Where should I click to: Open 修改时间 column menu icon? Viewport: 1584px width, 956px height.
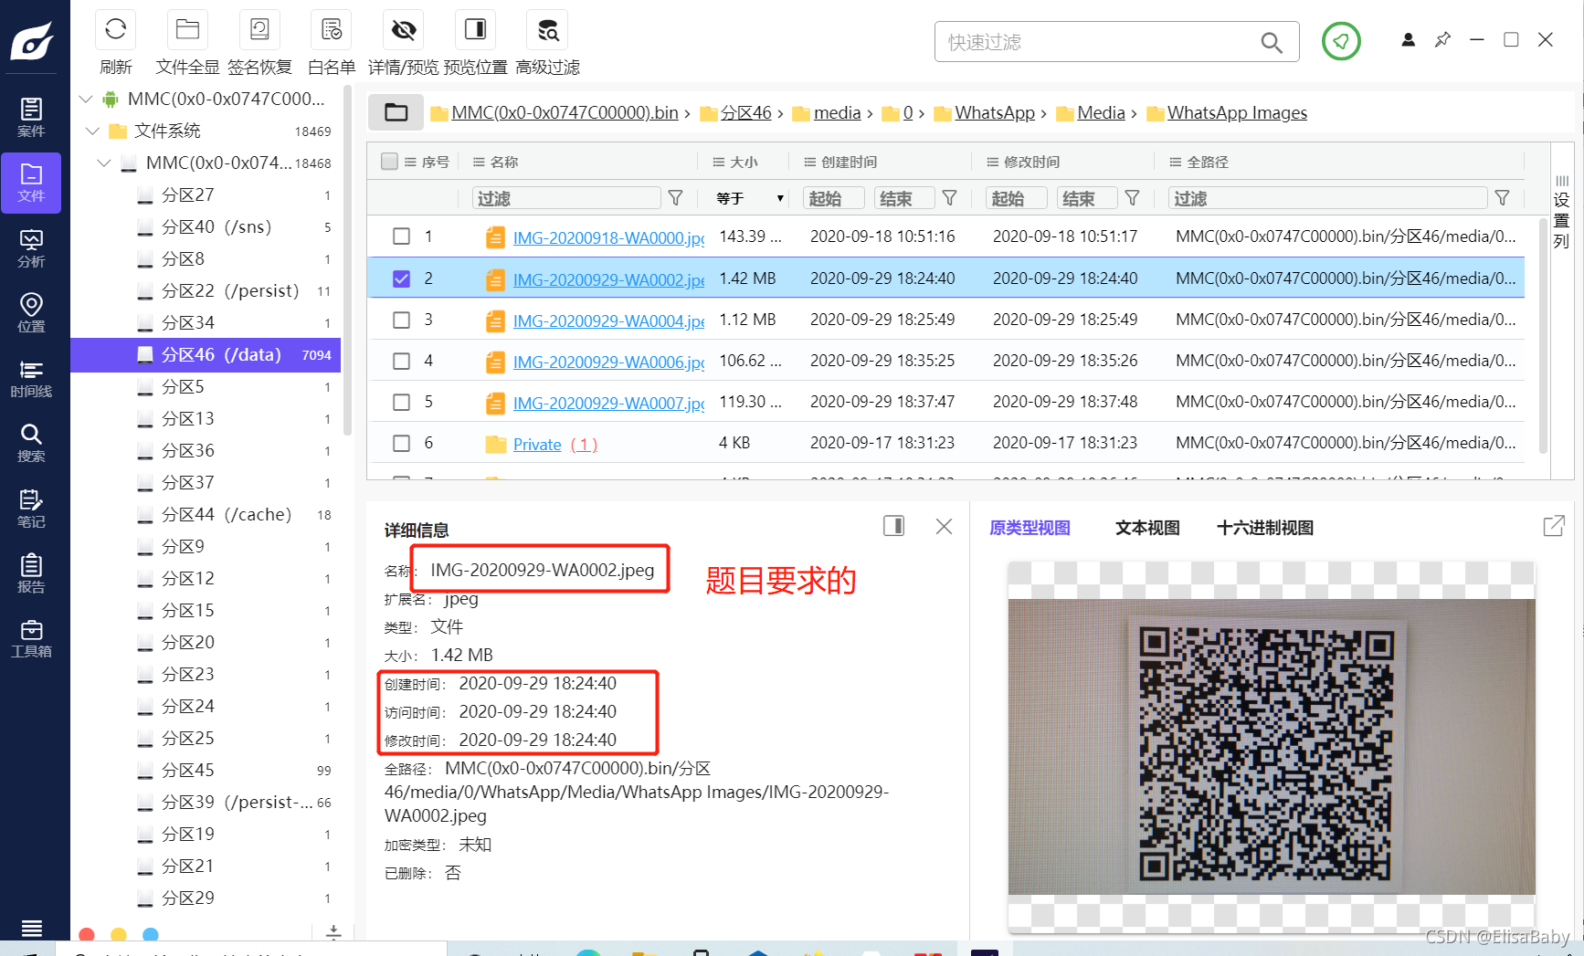click(x=993, y=162)
